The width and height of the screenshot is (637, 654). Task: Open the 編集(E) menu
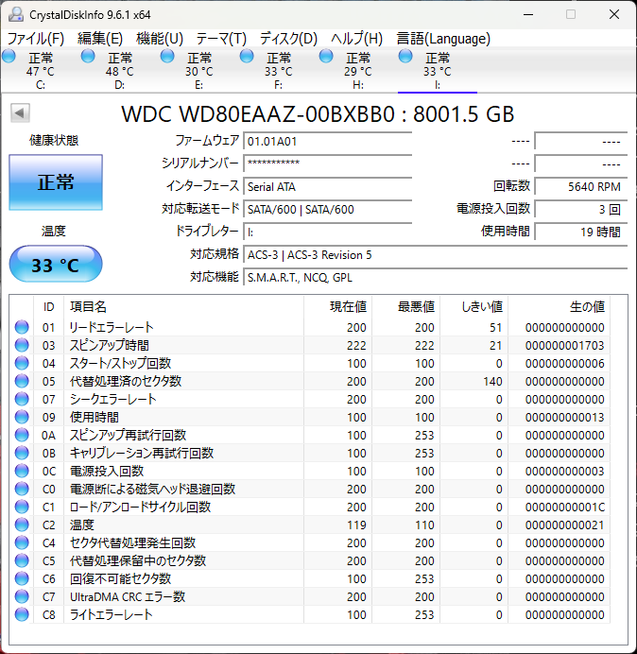100,39
